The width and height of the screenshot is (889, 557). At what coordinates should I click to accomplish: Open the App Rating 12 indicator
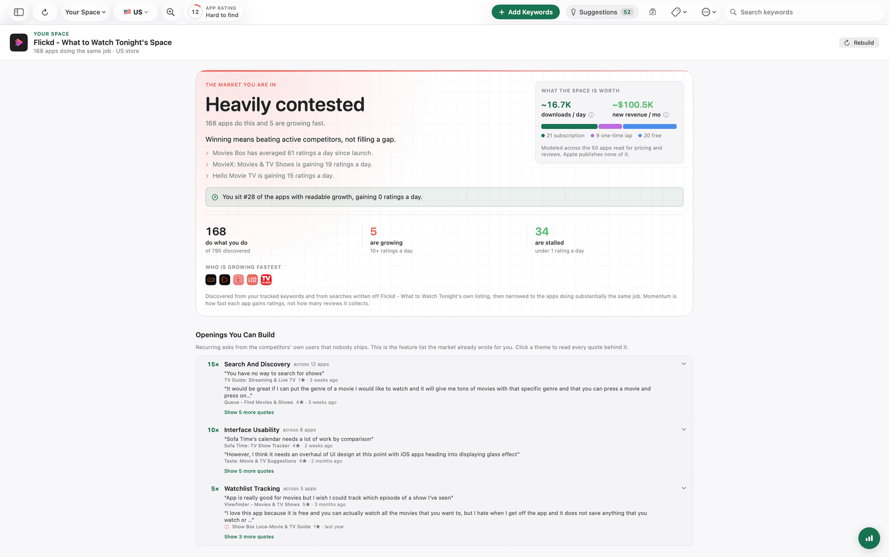[x=213, y=12]
